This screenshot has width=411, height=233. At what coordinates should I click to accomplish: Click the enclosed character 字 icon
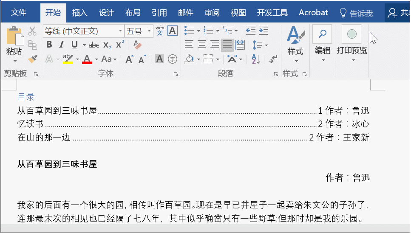point(173,59)
